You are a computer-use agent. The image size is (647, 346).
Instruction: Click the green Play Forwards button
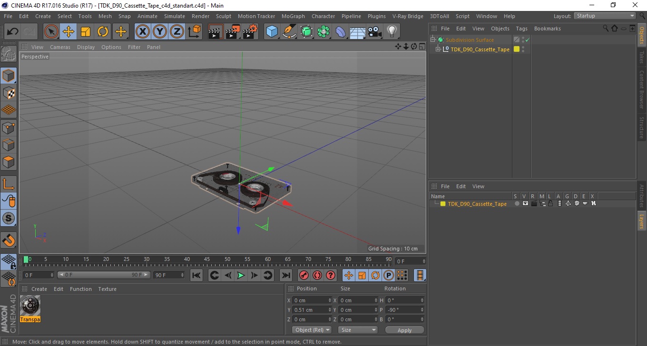(241, 275)
